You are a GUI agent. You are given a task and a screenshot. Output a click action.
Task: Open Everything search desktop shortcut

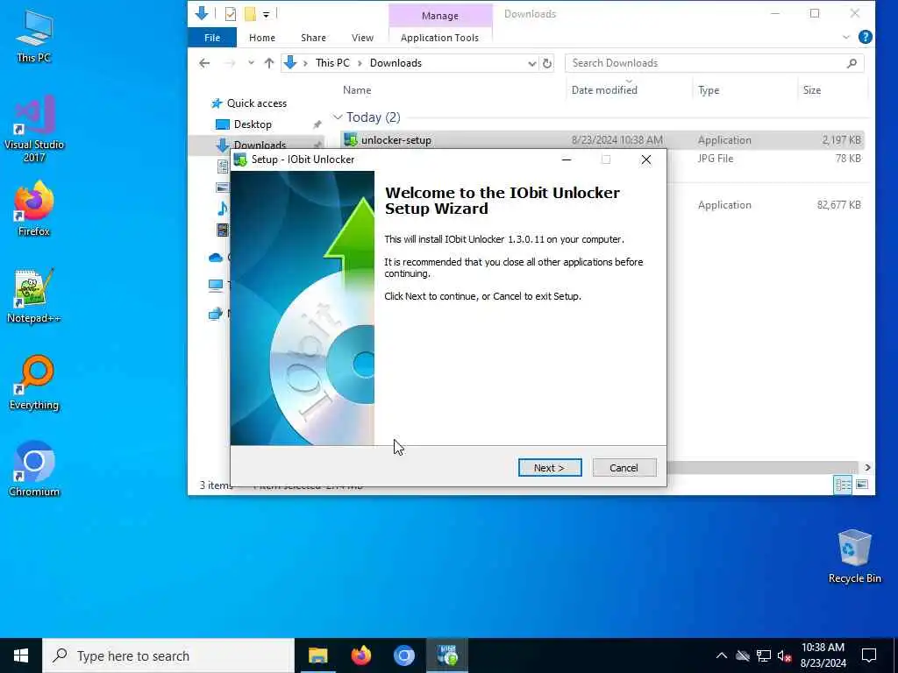[34, 383]
